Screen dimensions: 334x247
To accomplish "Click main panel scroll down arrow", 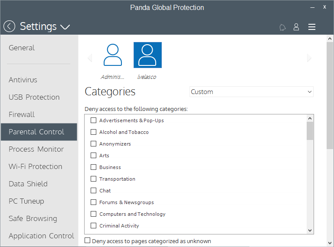I will (x=330, y=243).
